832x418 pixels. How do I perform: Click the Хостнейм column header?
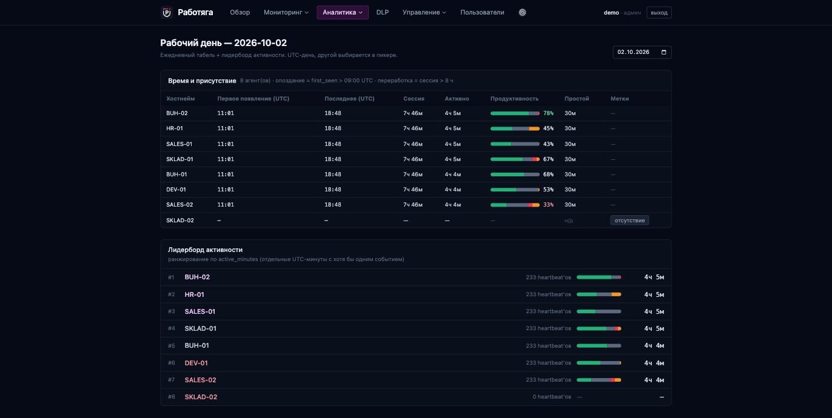point(181,99)
